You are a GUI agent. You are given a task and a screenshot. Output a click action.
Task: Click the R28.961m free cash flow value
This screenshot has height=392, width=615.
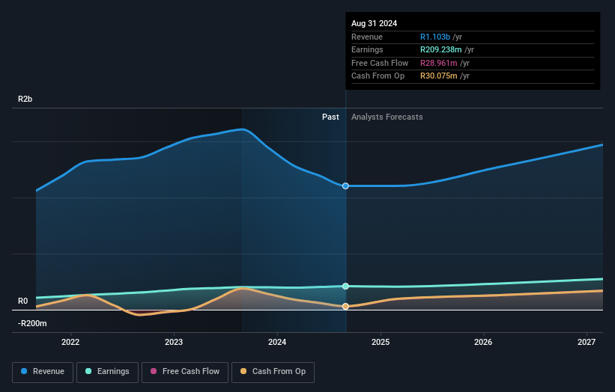tap(438, 63)
